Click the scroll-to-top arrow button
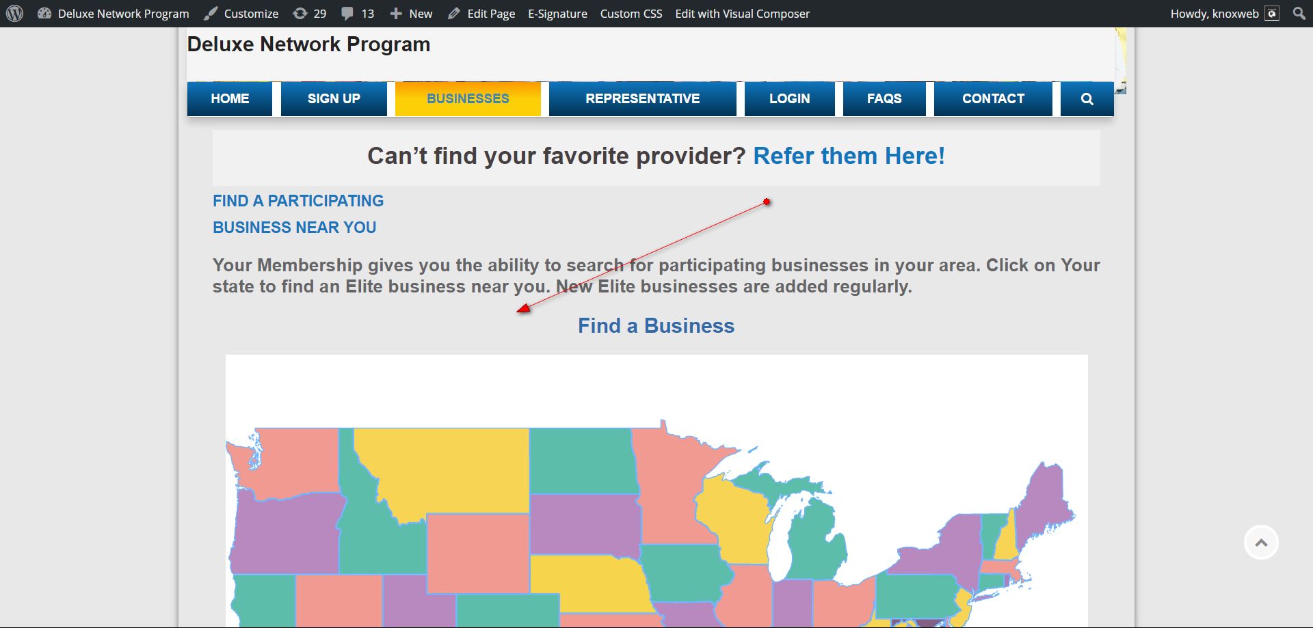1313x628 pixels. click(x=1261, y=543)
